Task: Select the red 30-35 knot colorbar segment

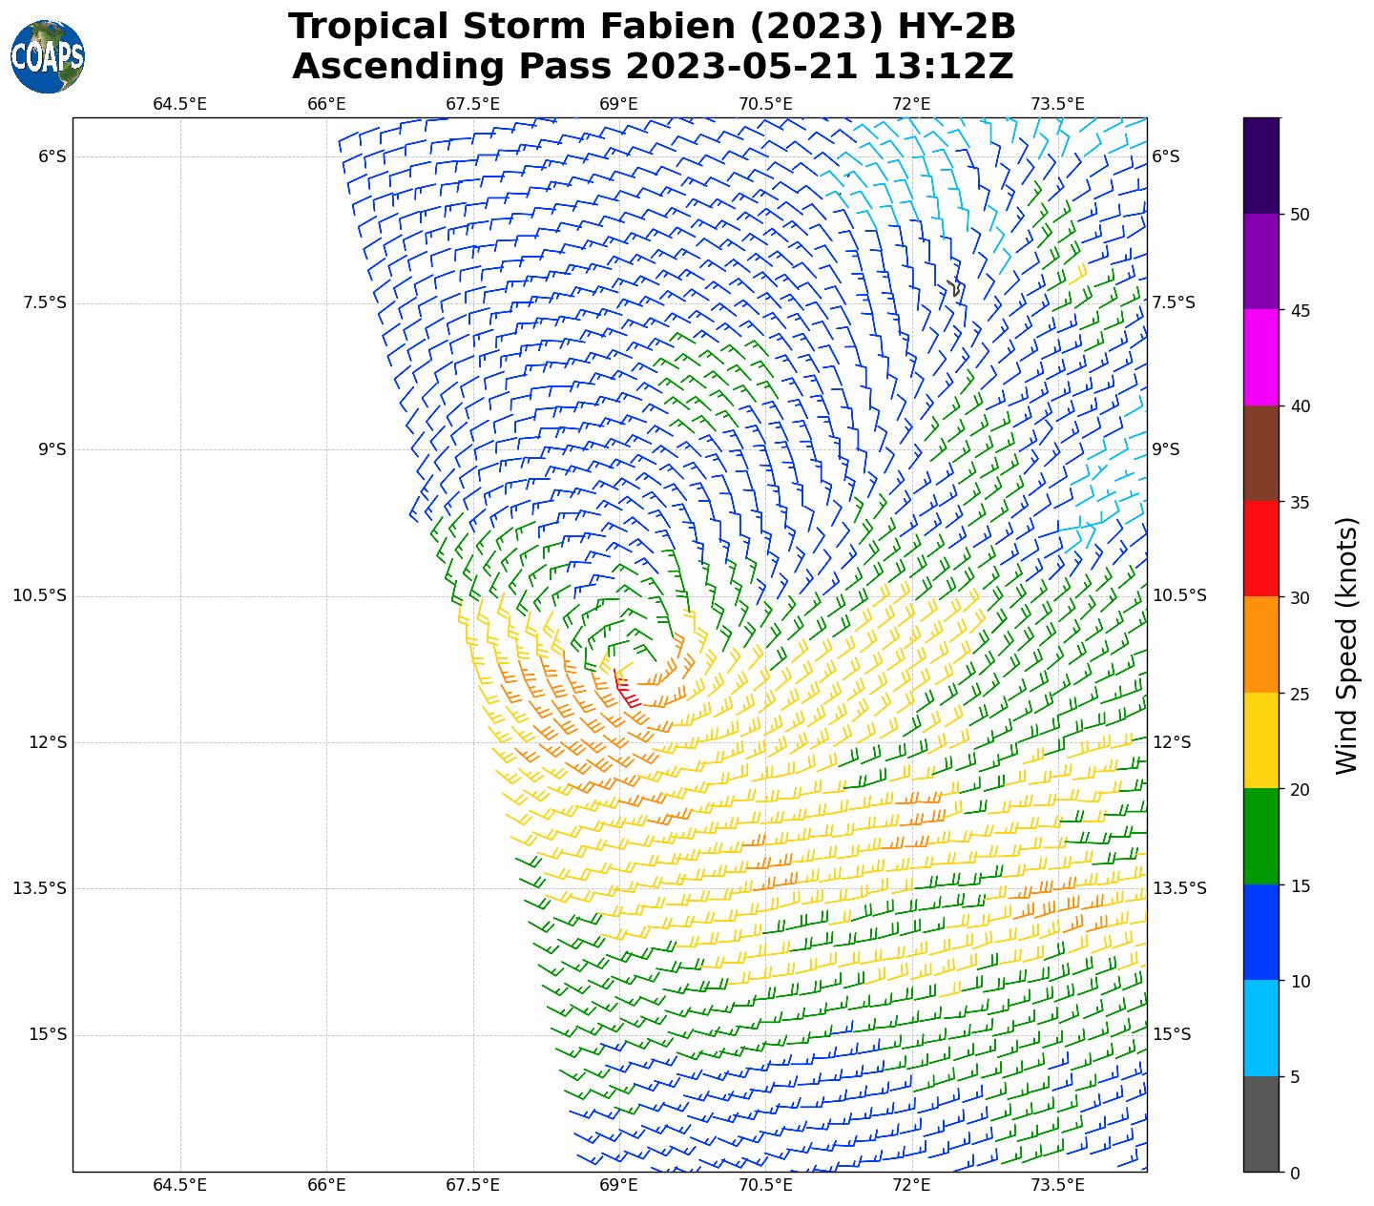Action: (1260, 549)
